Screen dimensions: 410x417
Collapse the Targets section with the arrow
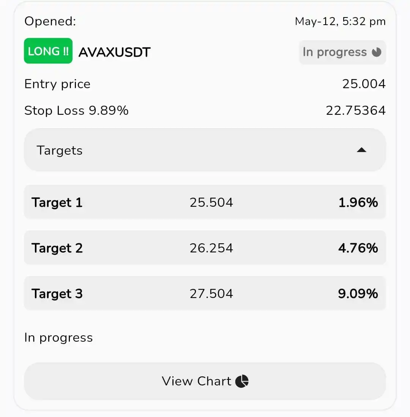tap(361, 150)
